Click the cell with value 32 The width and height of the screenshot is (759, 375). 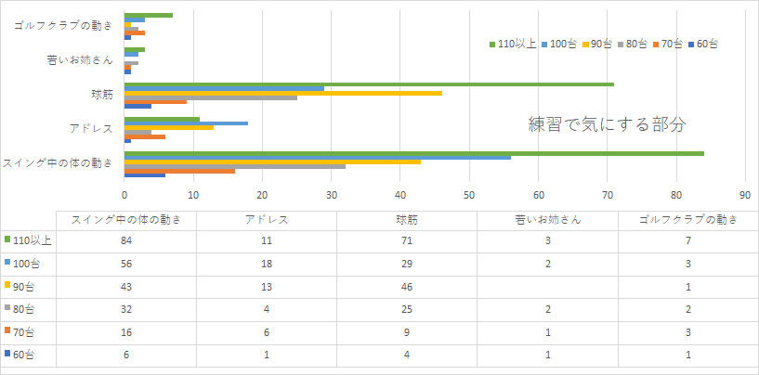tap(126, 310)
